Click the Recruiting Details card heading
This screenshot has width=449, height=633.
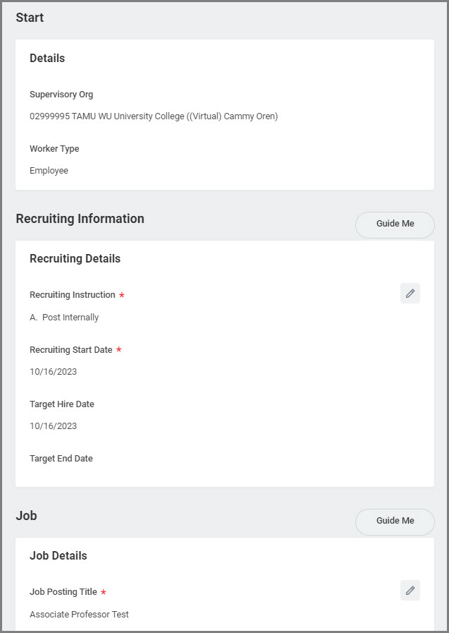[x=75, y=259]
